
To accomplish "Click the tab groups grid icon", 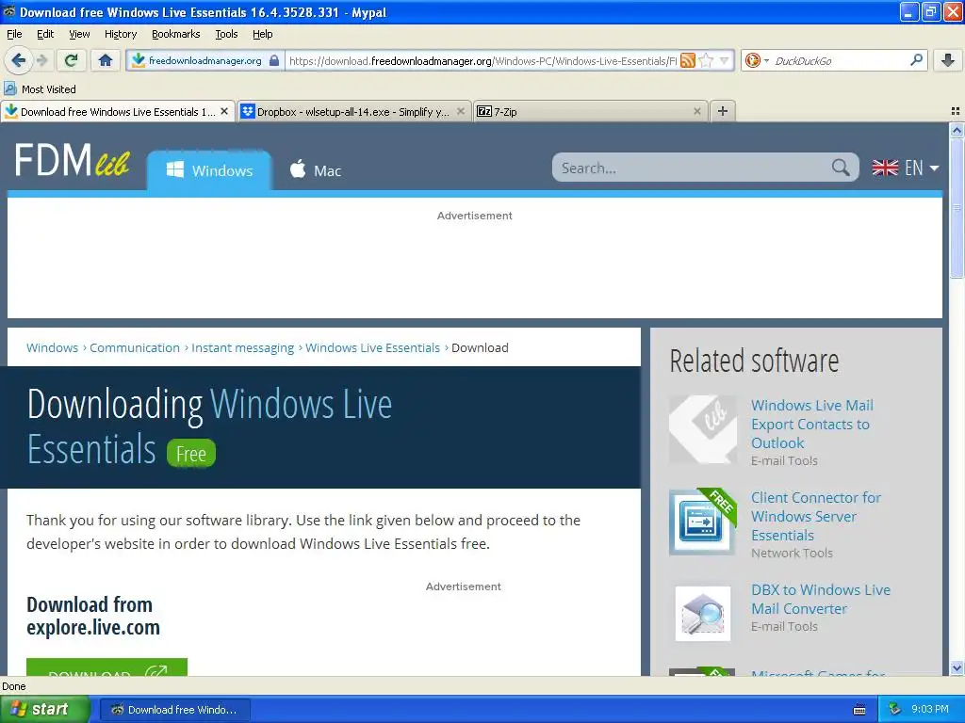I will 956,111.
